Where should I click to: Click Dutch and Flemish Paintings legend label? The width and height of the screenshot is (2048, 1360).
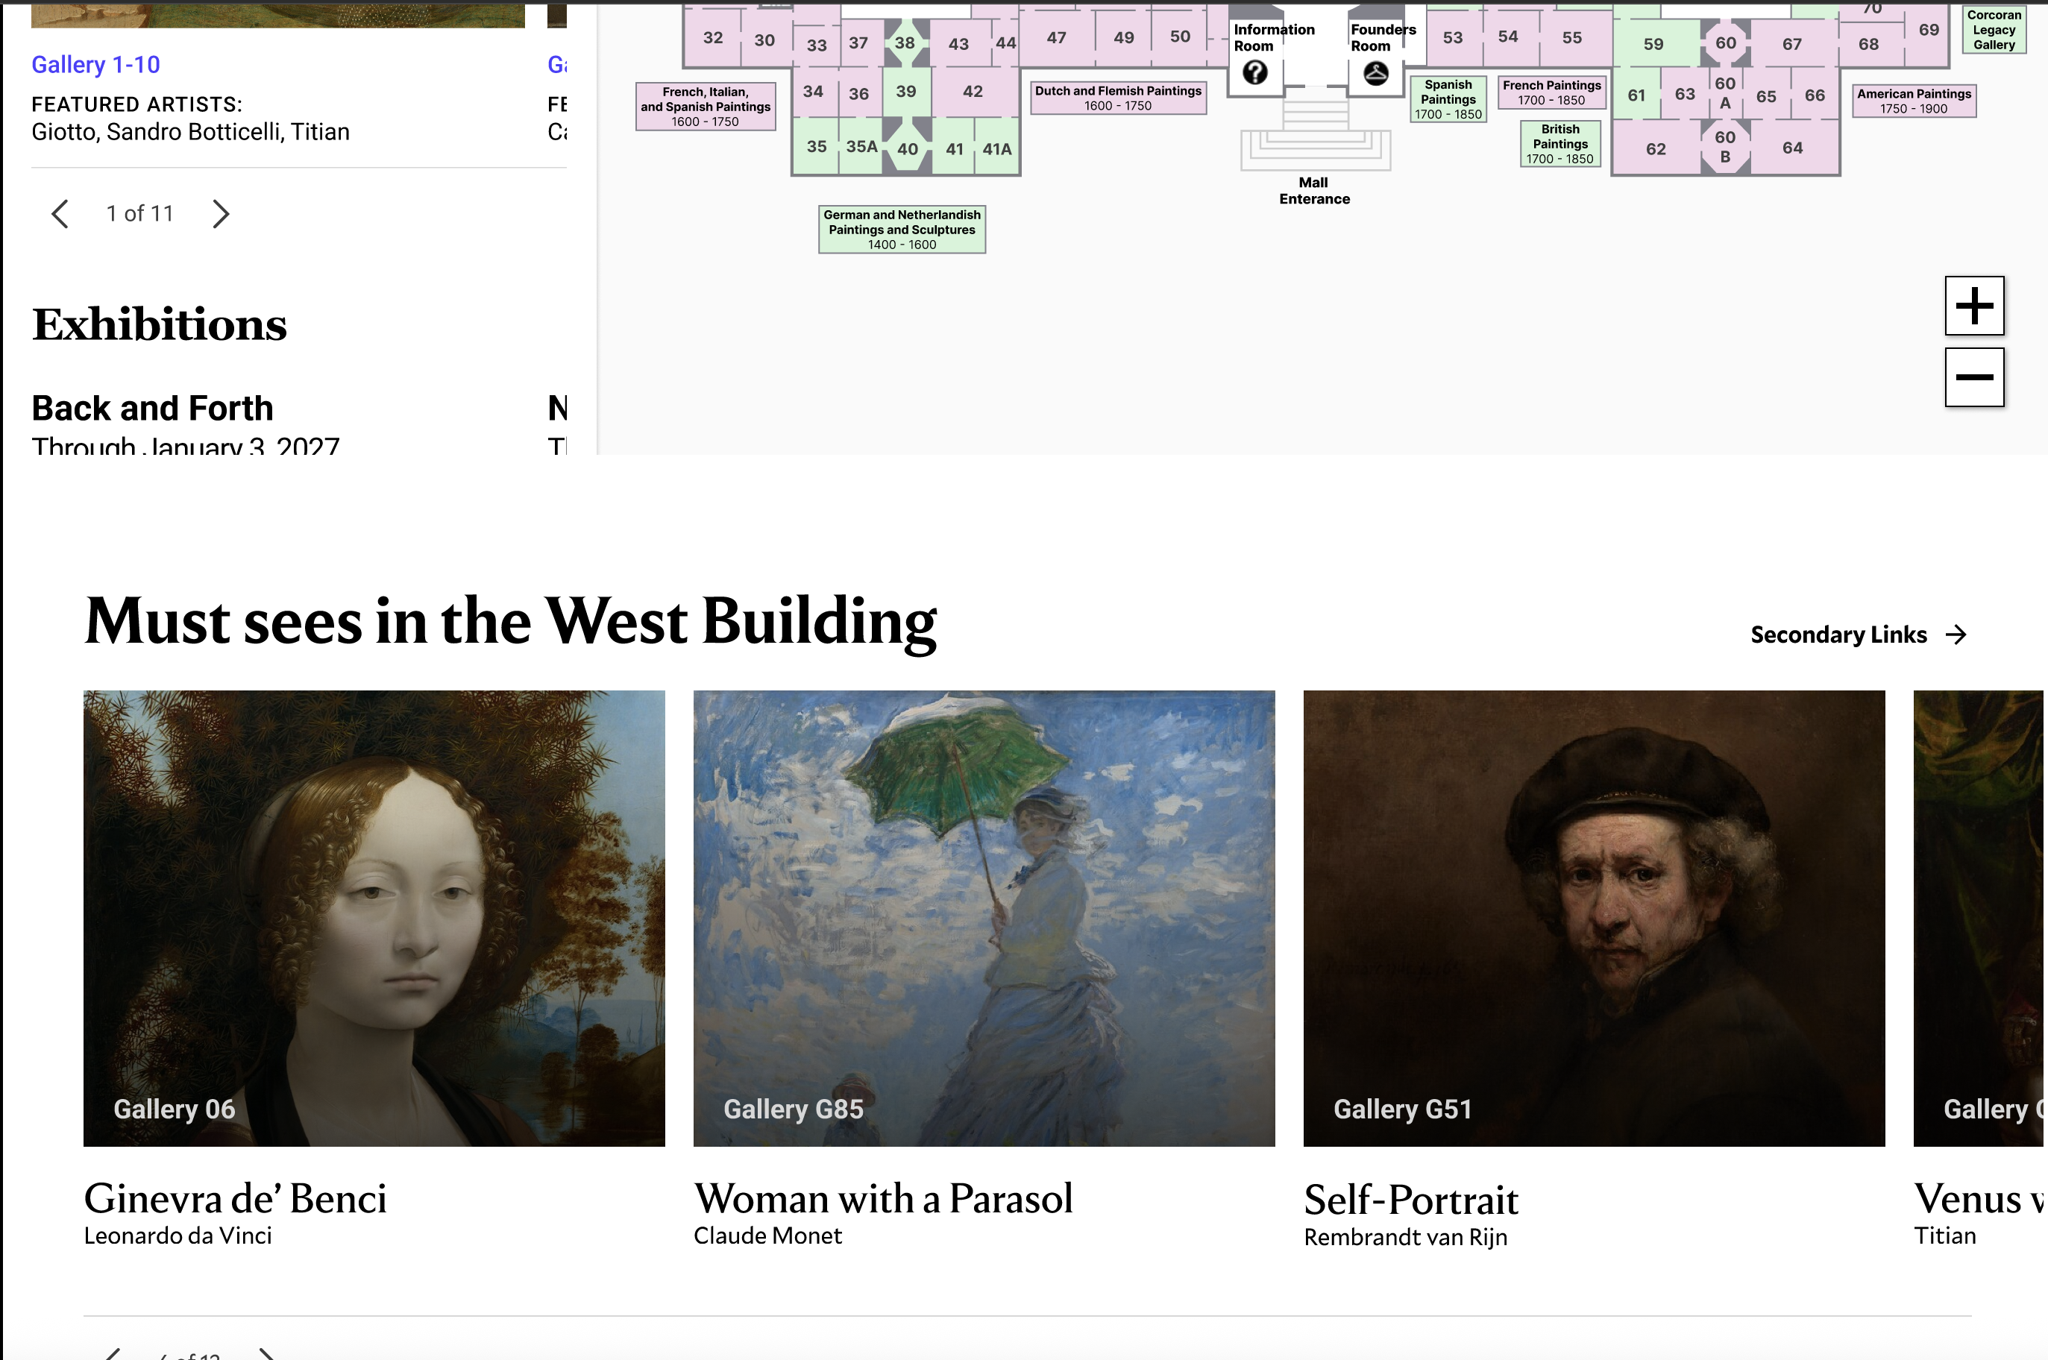coord(1118,97)
